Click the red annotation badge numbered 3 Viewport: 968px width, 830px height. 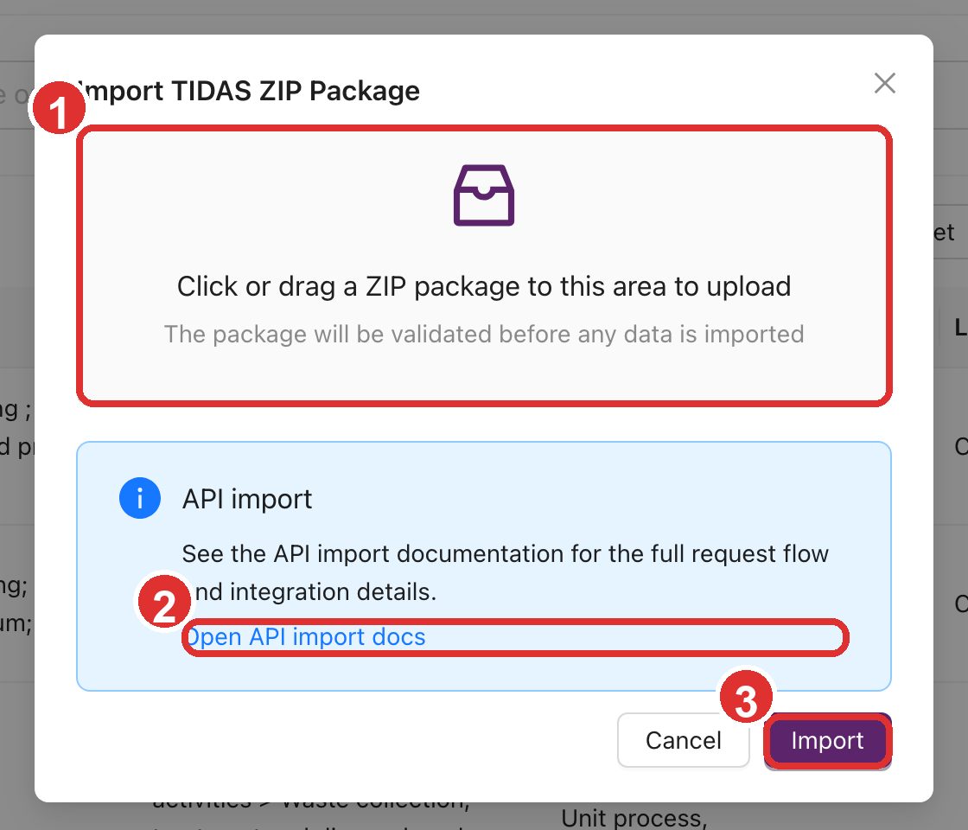click(x=747, y=696)
